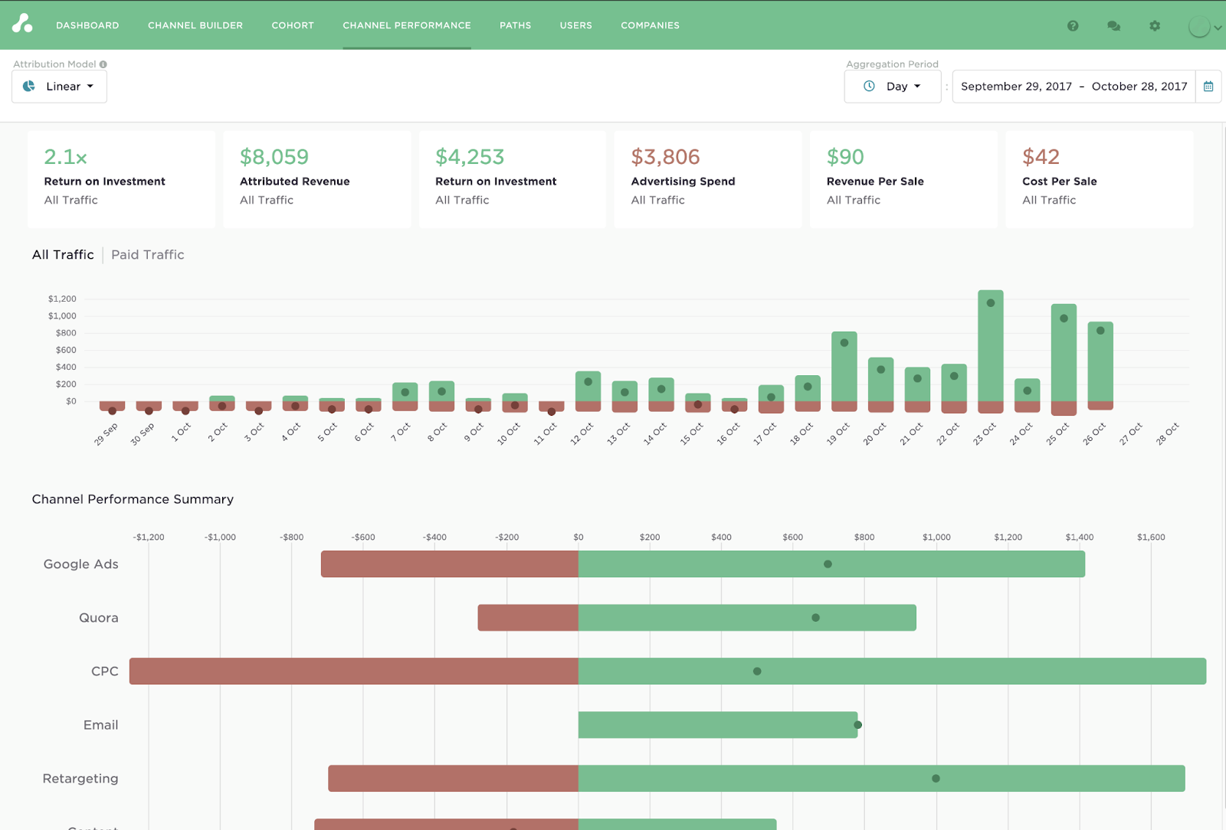Click the app logo in top-left corner
Image resolution: width=1226 pixels, height=830 pixels.
[x=23, y=24]
